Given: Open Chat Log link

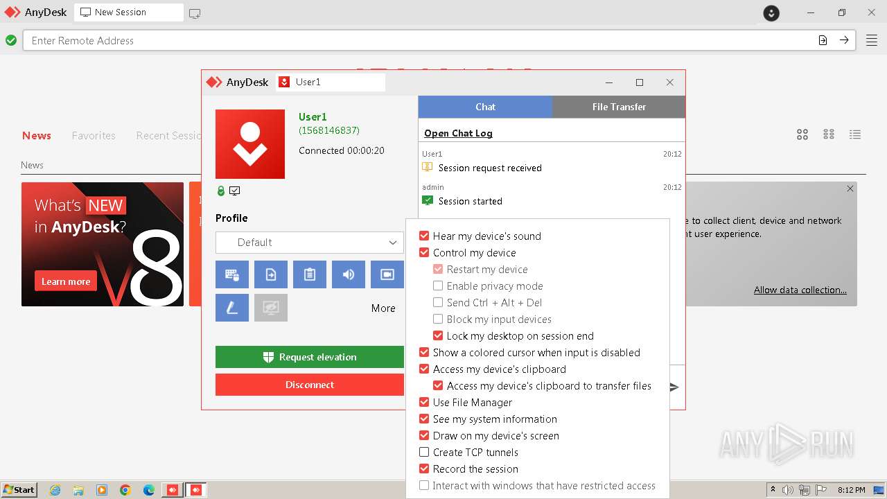Looking at the screenshot, I should 458,133.
